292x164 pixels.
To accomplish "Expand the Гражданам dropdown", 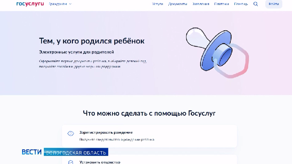I will click(x=60, y=4).
